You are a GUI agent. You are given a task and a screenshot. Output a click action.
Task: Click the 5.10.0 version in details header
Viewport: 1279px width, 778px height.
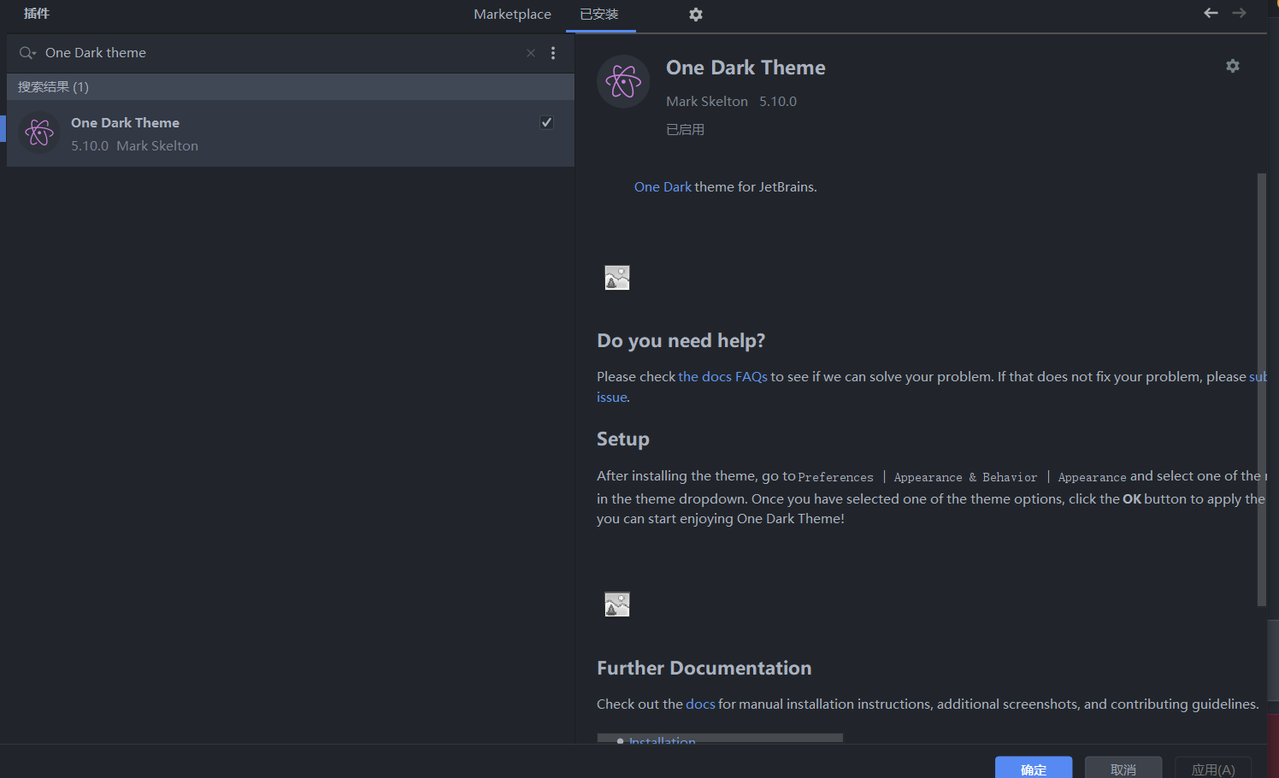click(x=778, y=101)
